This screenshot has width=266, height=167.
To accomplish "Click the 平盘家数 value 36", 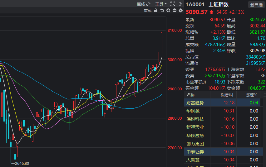I will pos(263,76).
